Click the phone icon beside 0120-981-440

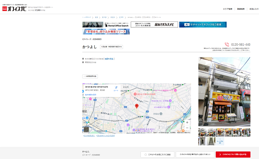click(227, 45)
